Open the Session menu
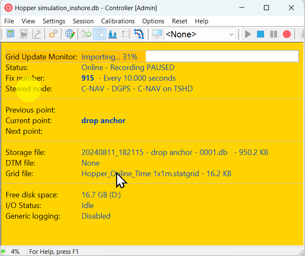305x256 pixels. [x=83, y=21]
